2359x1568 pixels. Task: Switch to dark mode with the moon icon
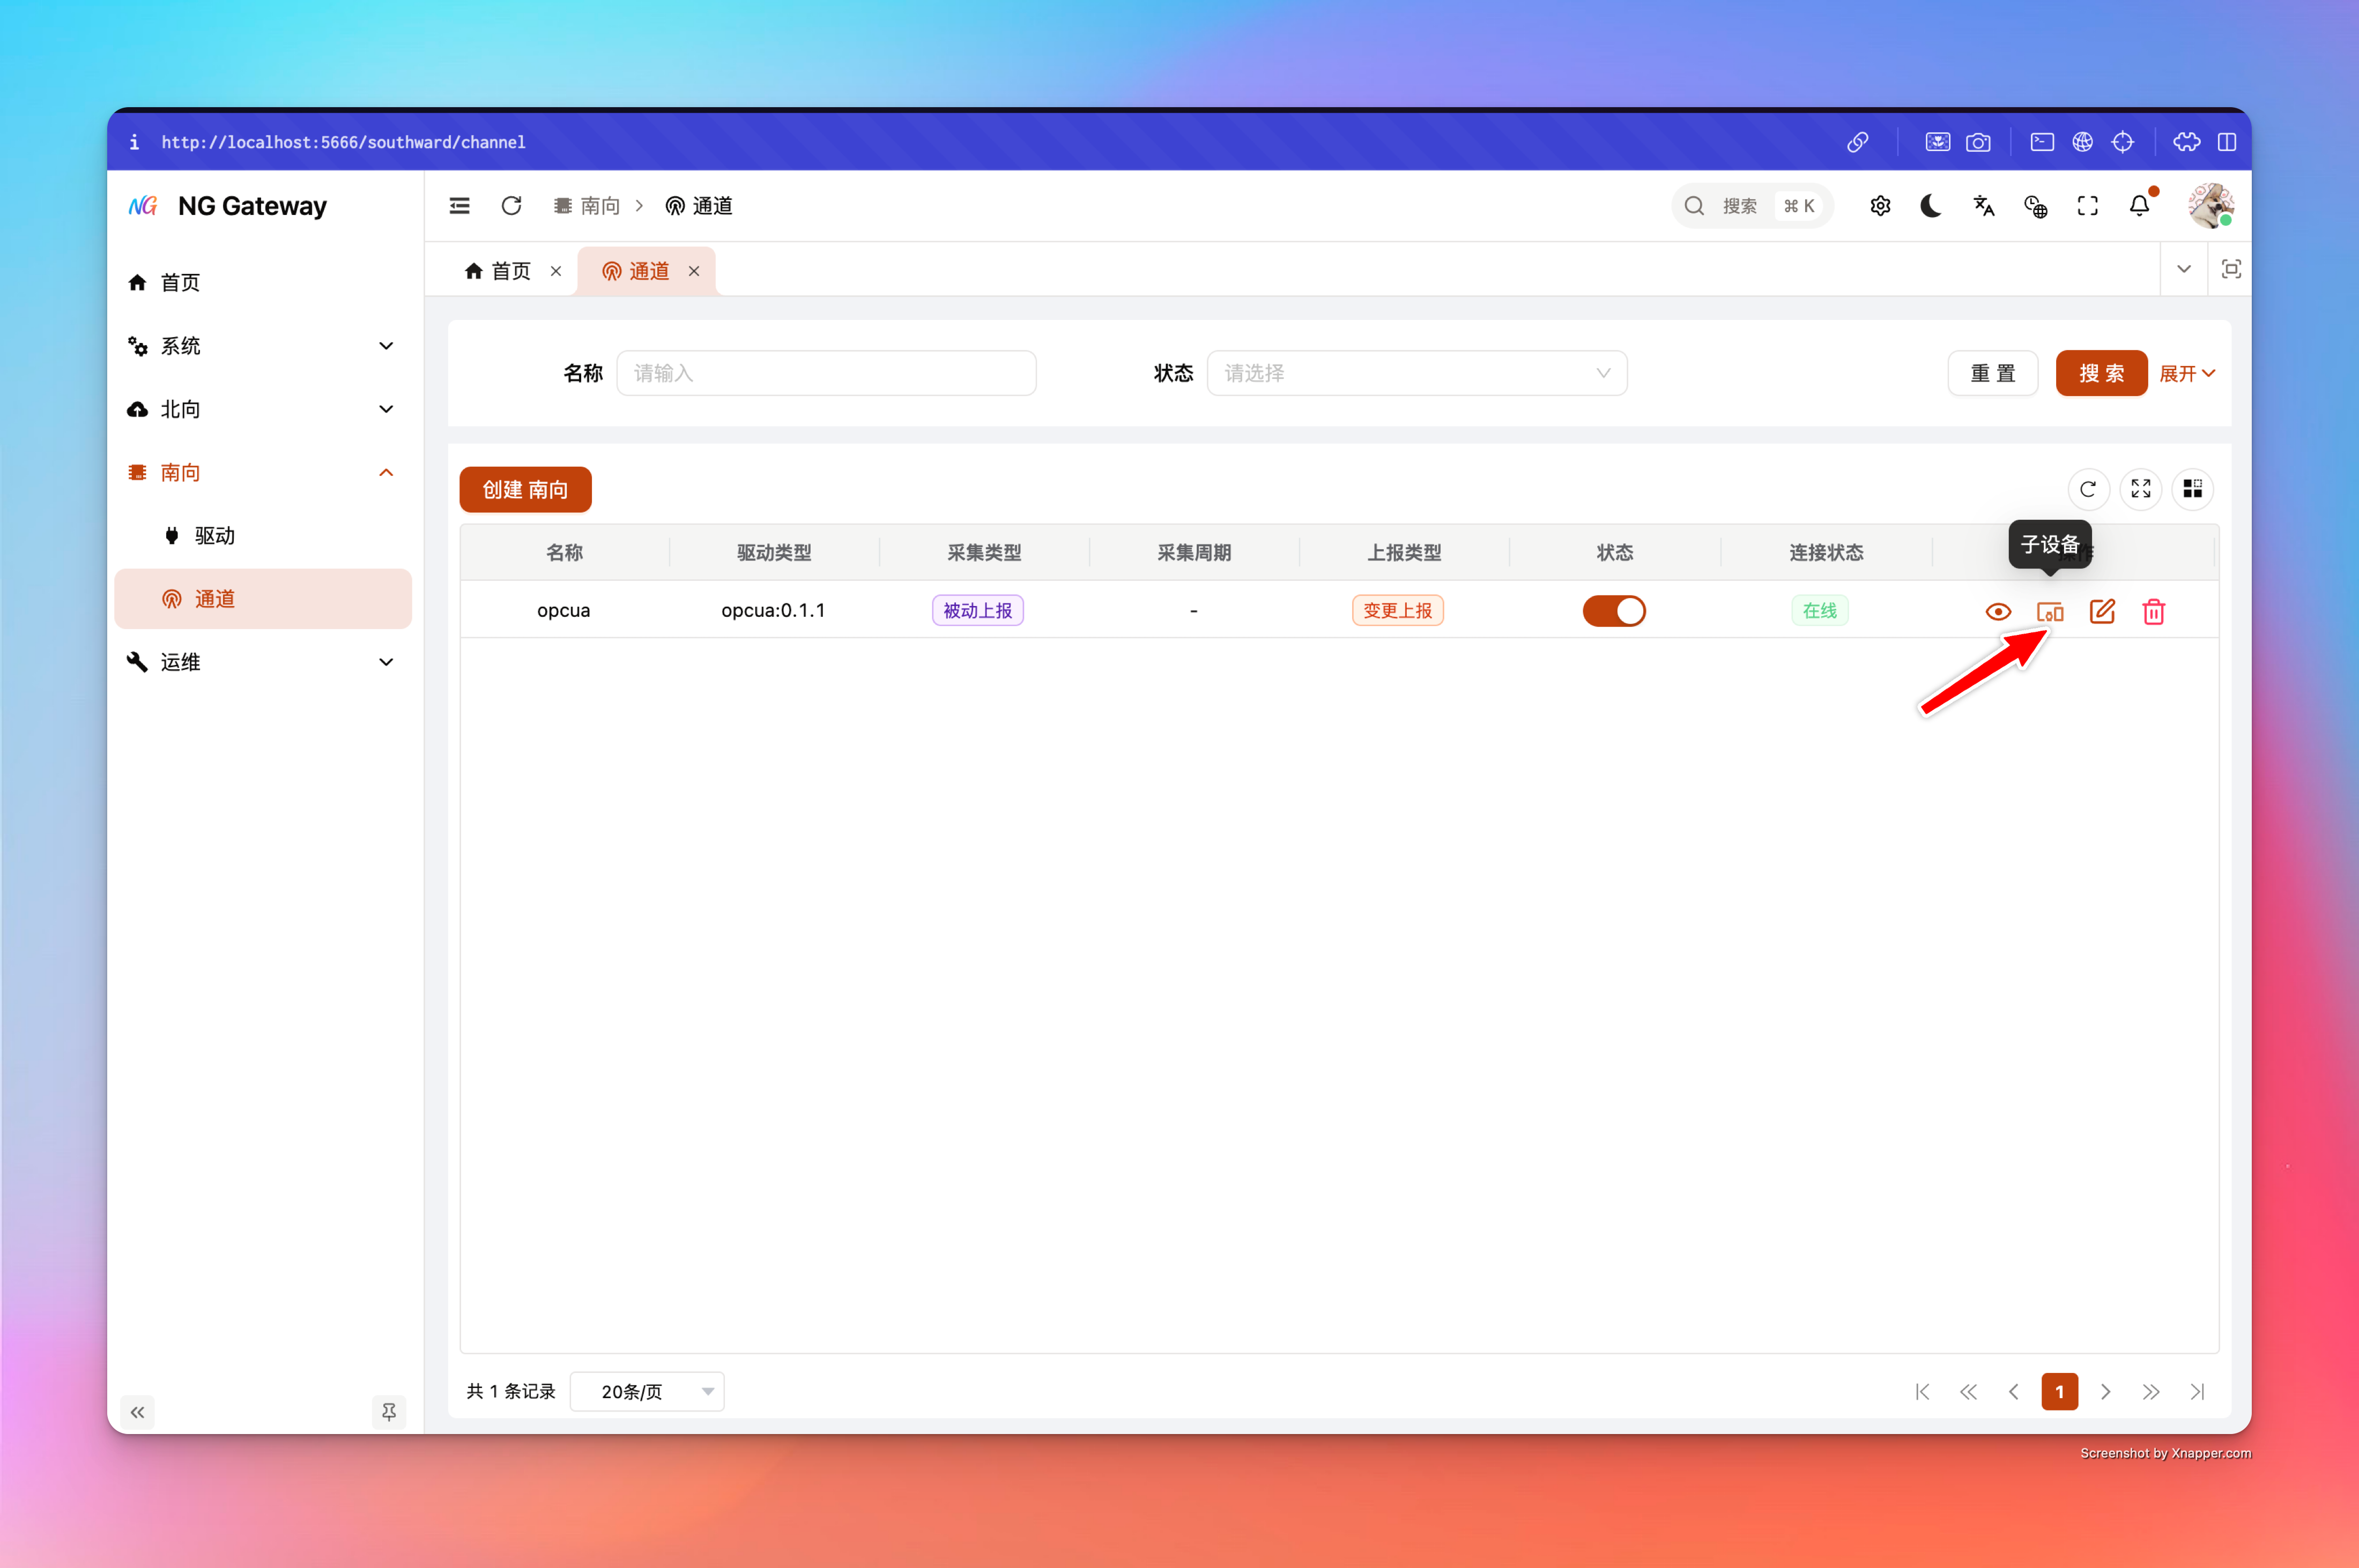[1931, 206]
